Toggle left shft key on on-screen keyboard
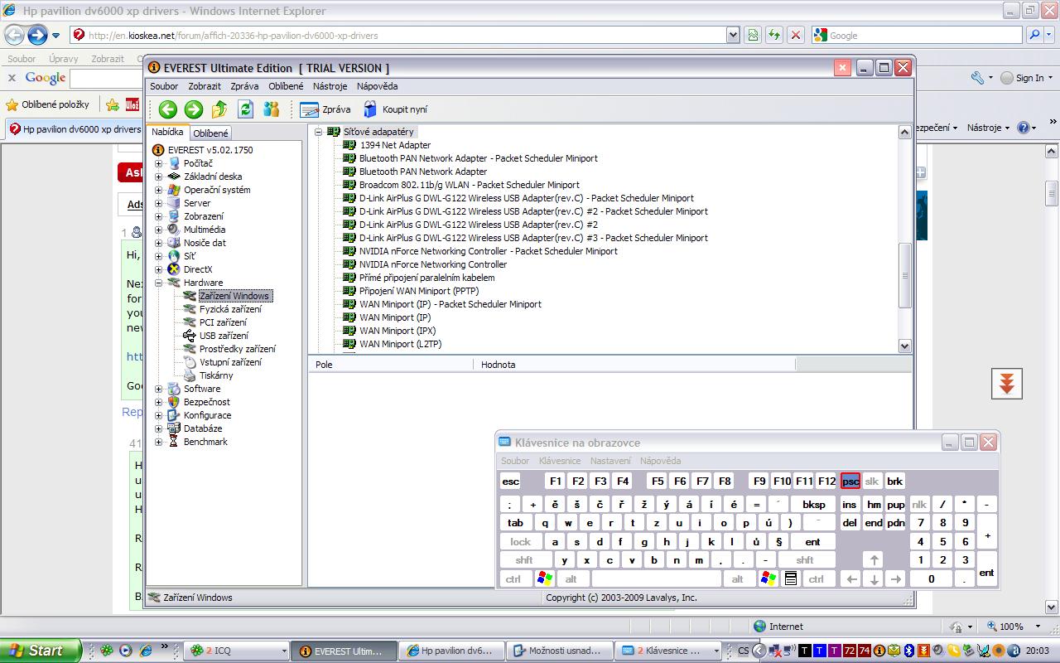The image size is (1060, 663). pyautogui.click(x=524, y=560)
